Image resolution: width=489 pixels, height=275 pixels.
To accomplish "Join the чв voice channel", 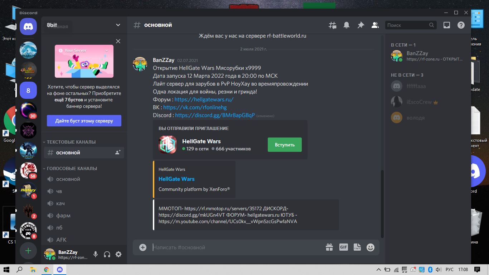I will click(x=84, y=191).
